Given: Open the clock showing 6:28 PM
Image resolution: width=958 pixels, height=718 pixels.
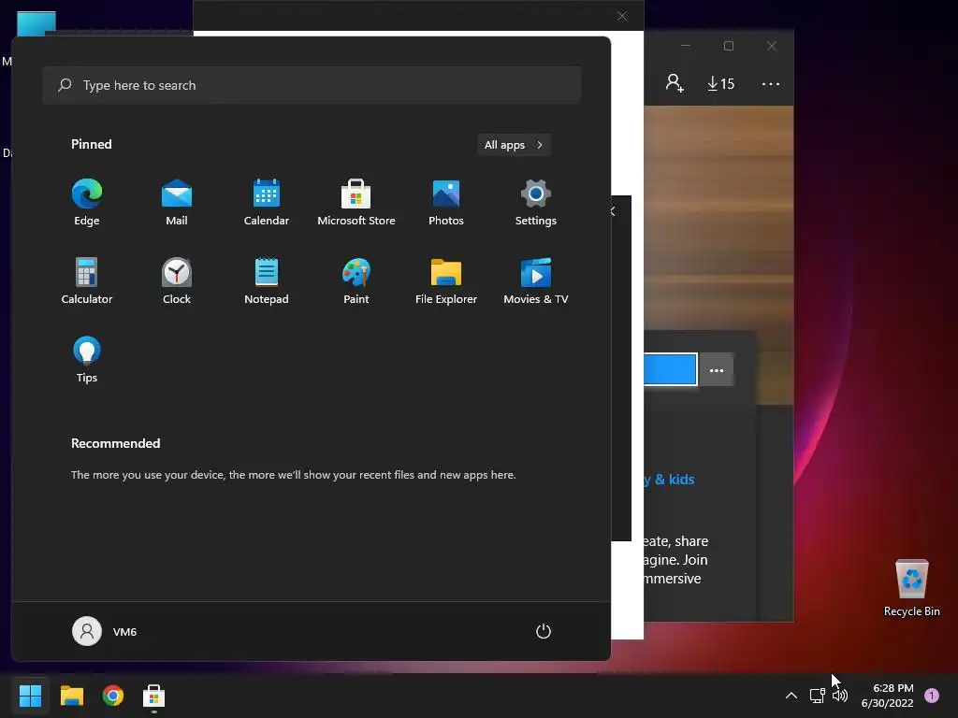Looking at the screenshot, I should [888, 696].
